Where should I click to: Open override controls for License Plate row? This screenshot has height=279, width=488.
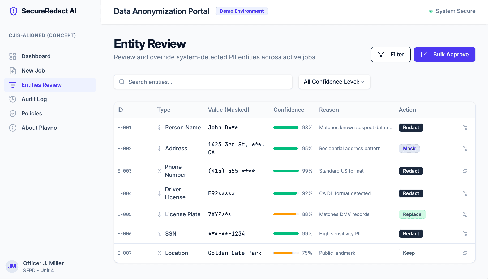click(x=465, y=214)
